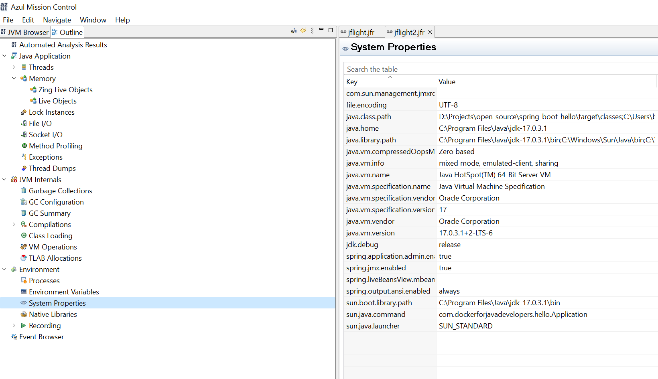Viewport: 658px width, 379px height.
Task: Click the Event Browser icon
Action: (x=14, y=336)
